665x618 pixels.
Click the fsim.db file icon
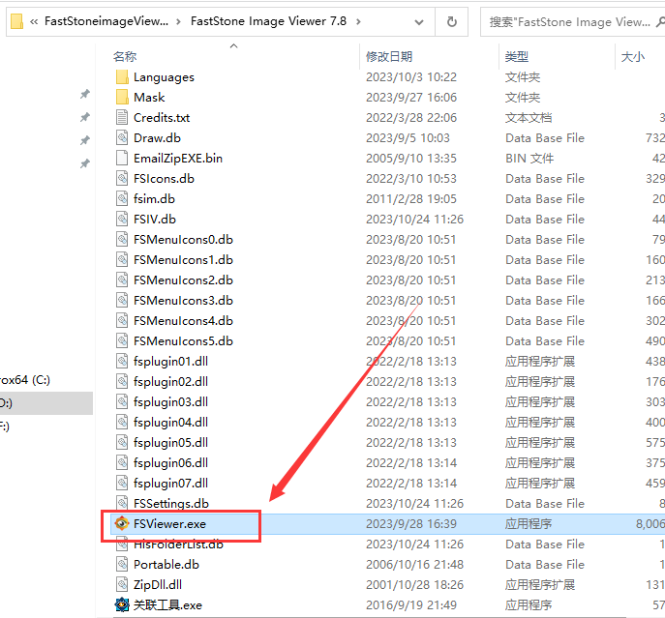(122, 199)
